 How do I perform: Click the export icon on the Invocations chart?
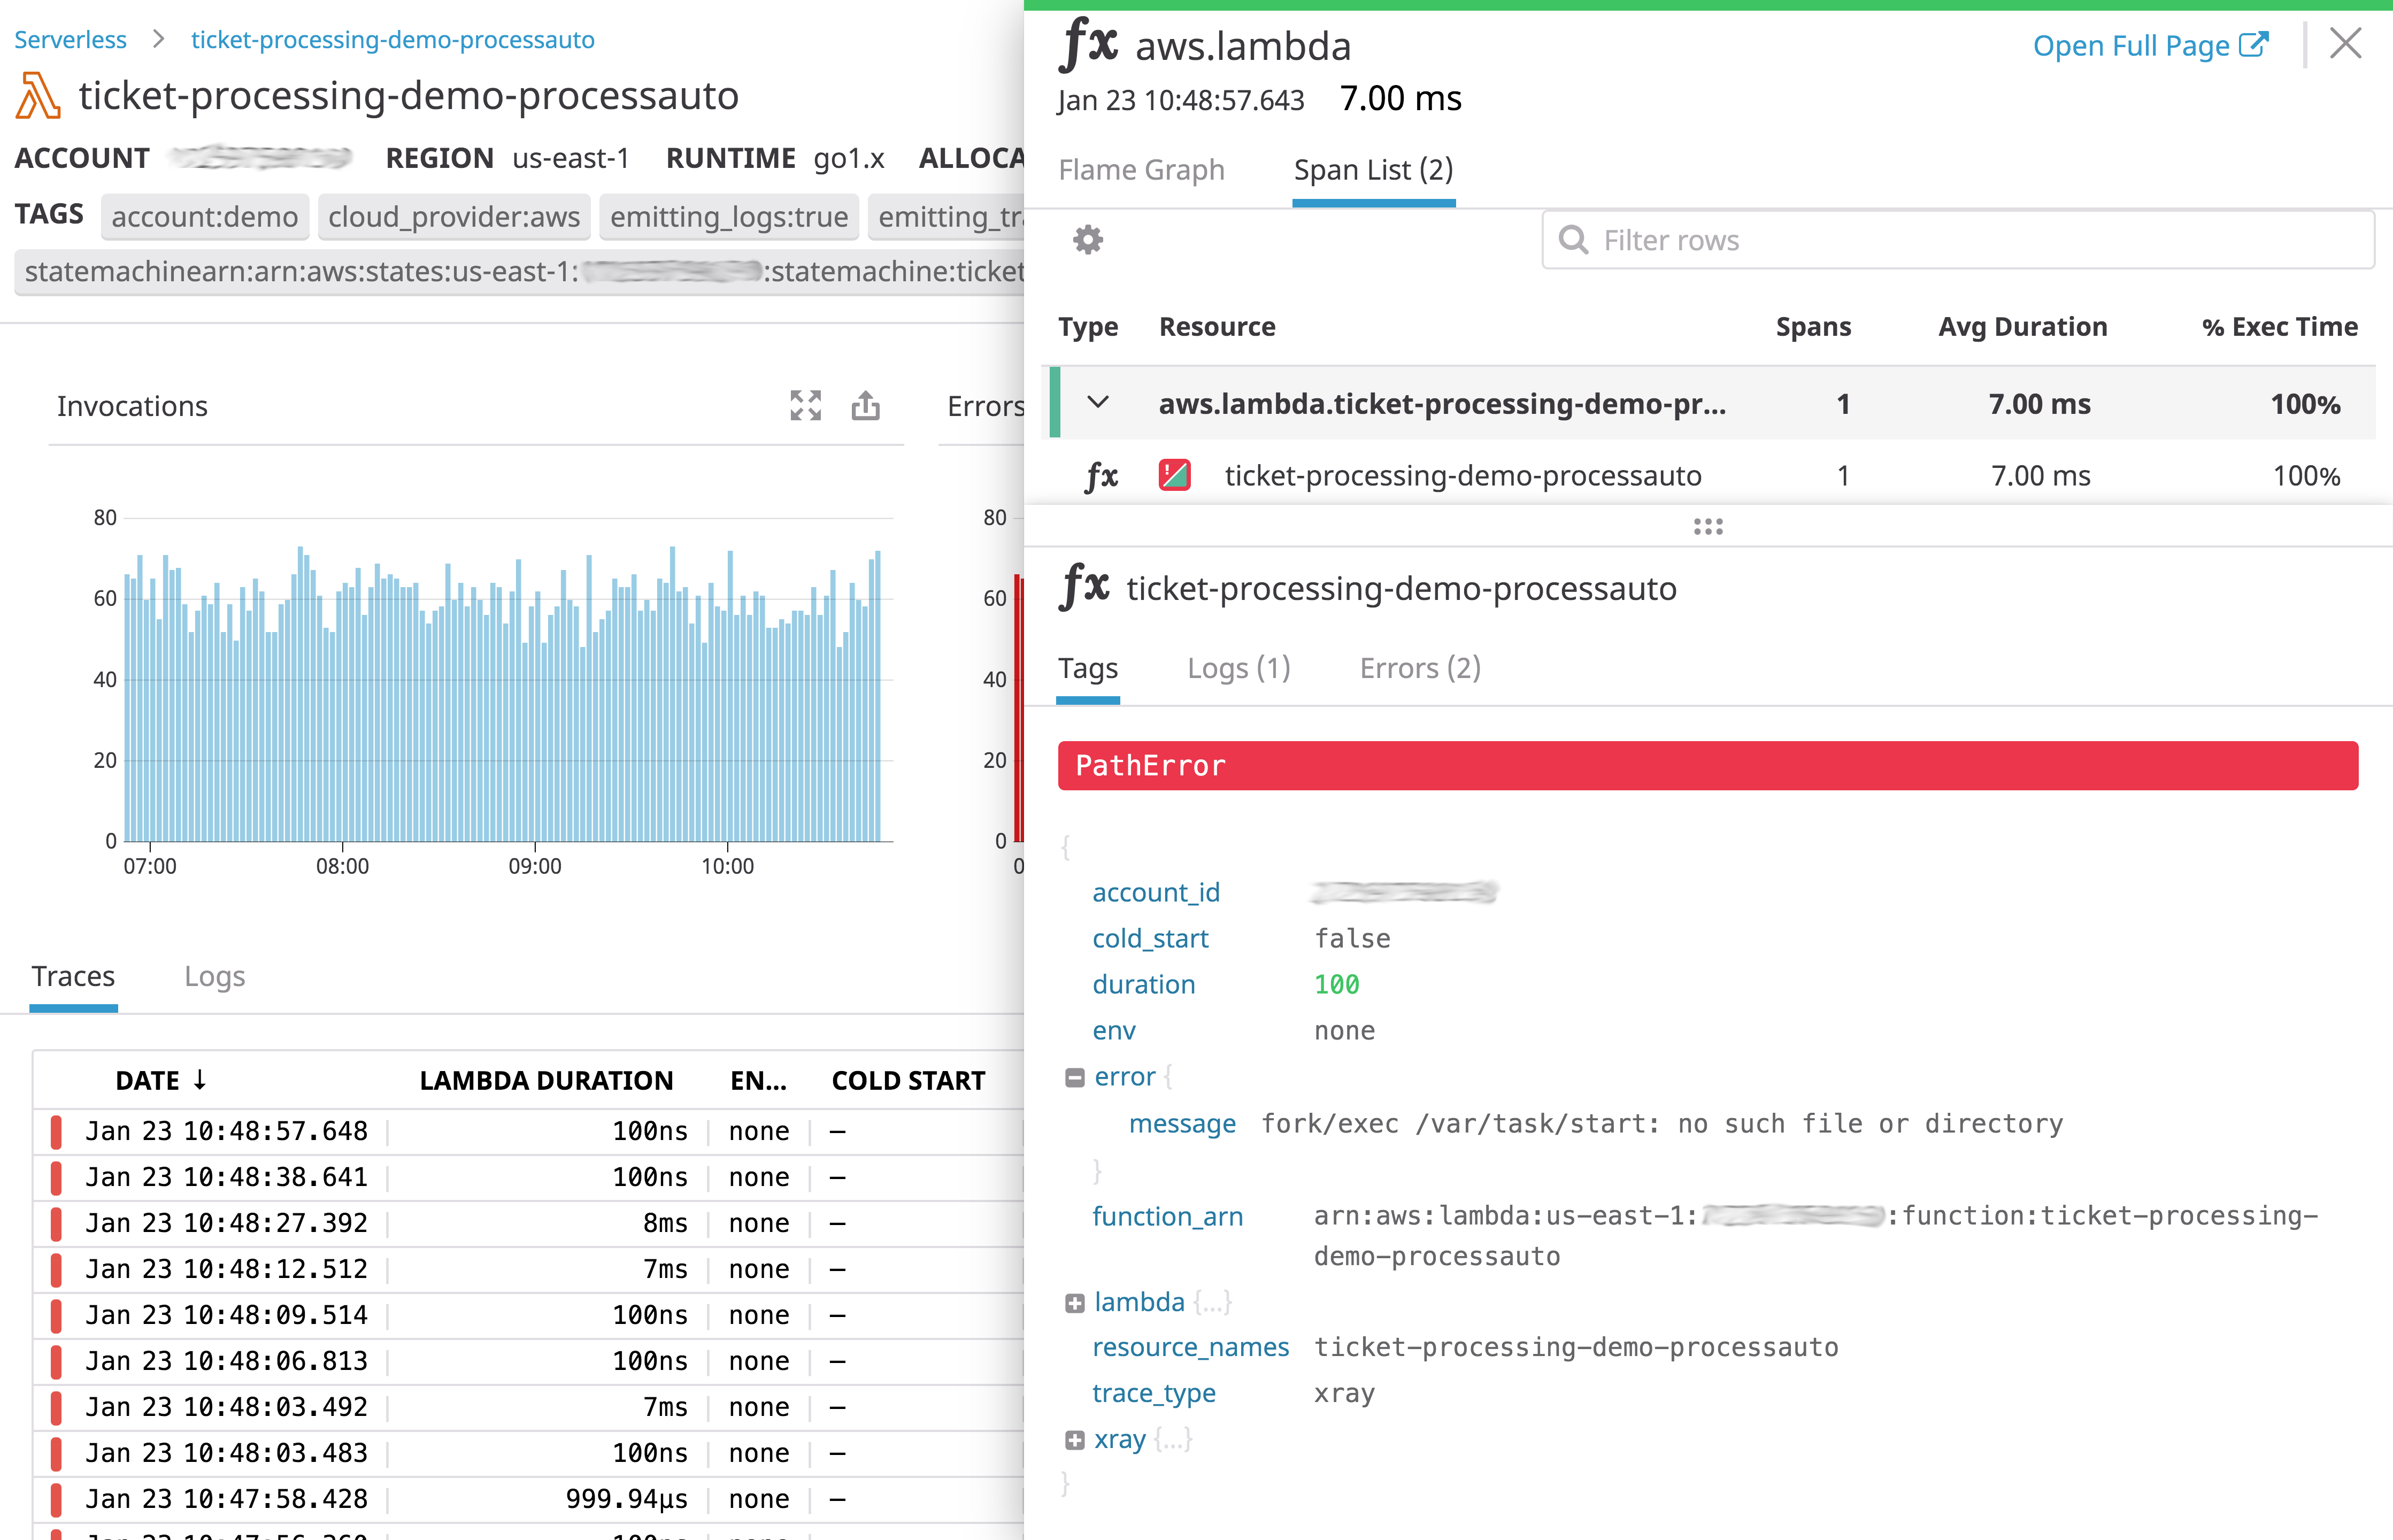click(865, 406)
